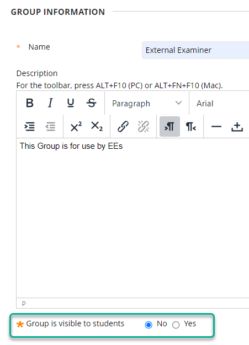Insert a hyperlink using the link icon
Viewport: 249px width, 345px height.
pos(123,127)
